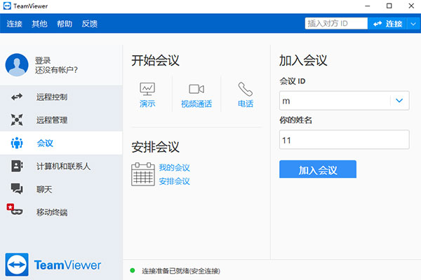Expand the 会议 ID dropdown chevron
Viewport: 421px width, 280px height.
pyautogui.click(x=399, y=101)
